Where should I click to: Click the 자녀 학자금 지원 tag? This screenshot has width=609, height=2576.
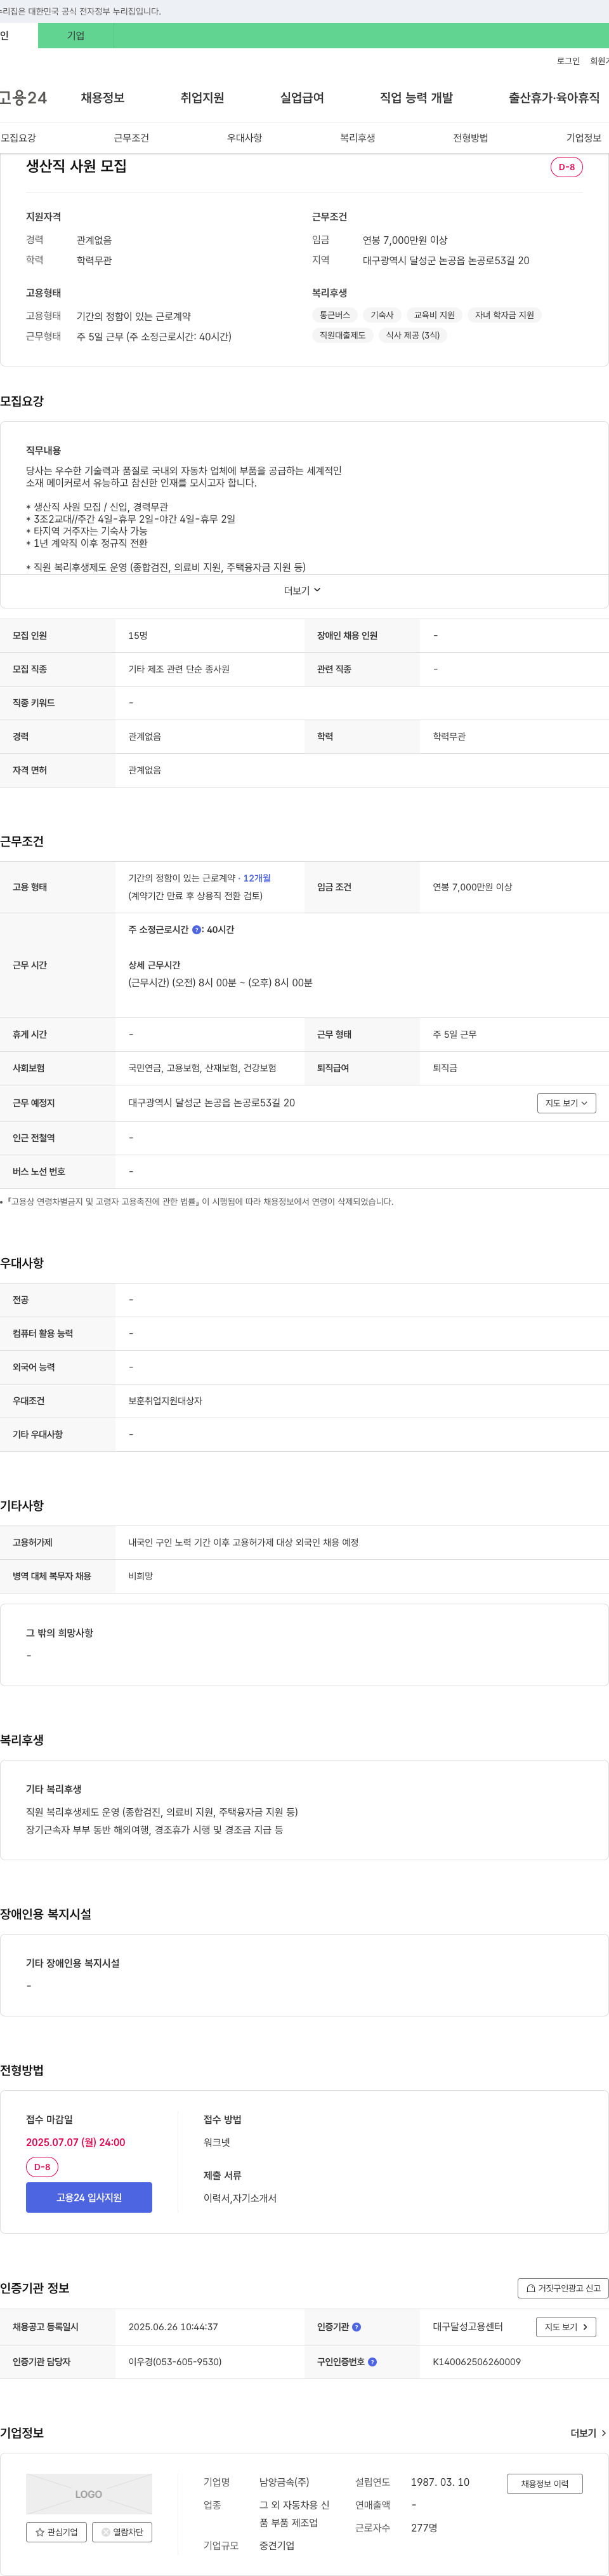point(504,315)
